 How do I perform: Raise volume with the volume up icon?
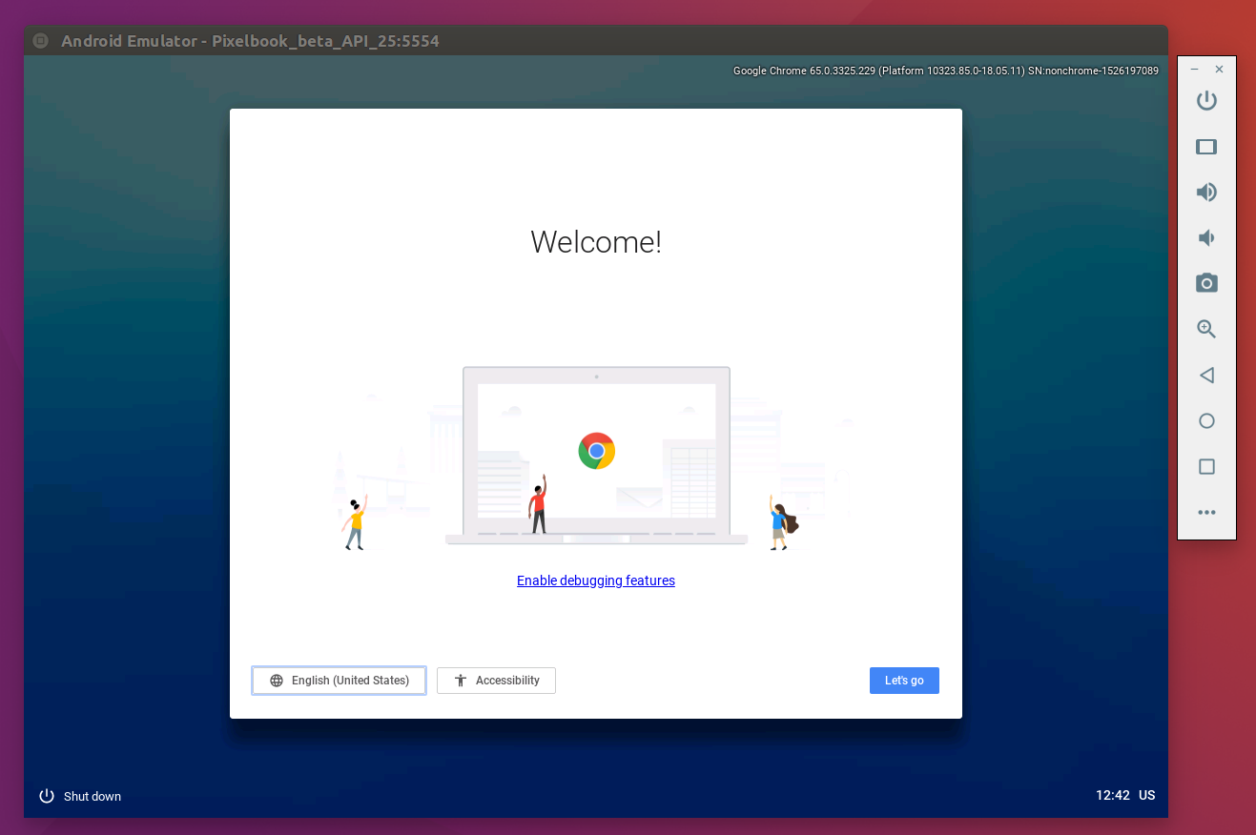(x=1206, y=192)
